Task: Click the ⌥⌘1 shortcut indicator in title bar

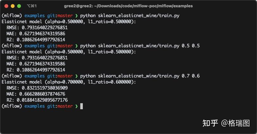Action: 32,6
